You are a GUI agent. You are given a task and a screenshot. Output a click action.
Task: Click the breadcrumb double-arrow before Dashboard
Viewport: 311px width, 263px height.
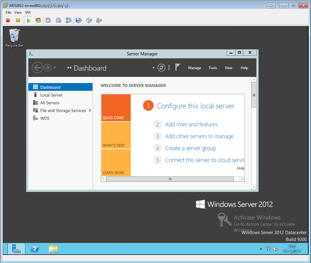(69, 68)
